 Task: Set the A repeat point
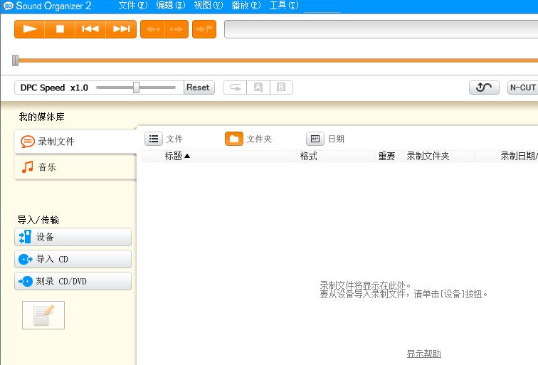(x=258, y=88)
